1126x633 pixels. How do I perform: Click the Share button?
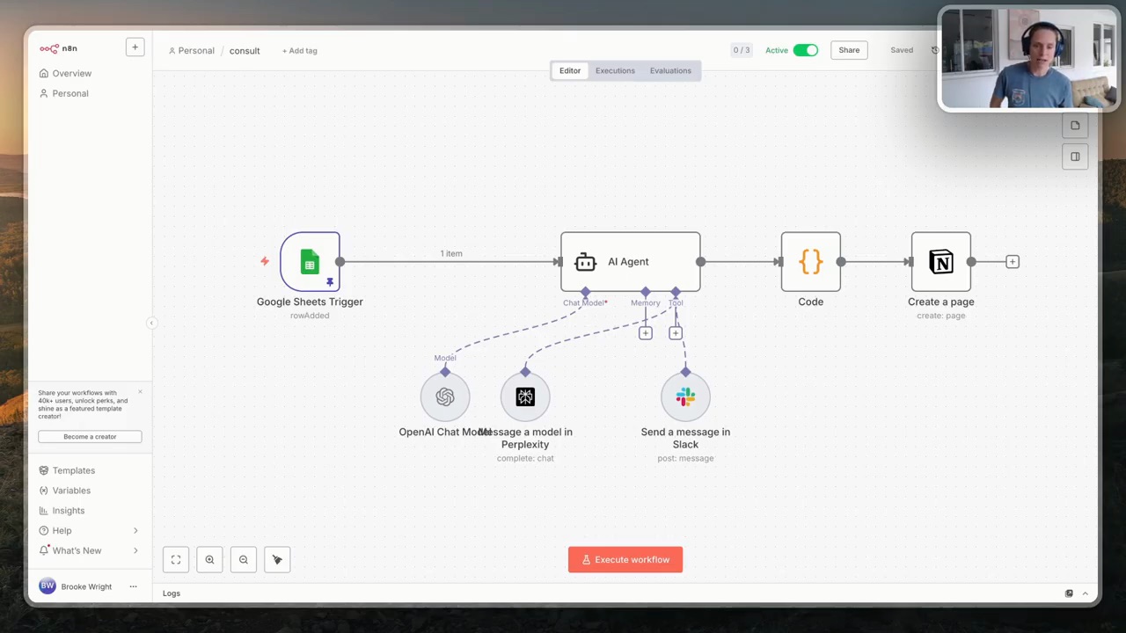(849, 50)
